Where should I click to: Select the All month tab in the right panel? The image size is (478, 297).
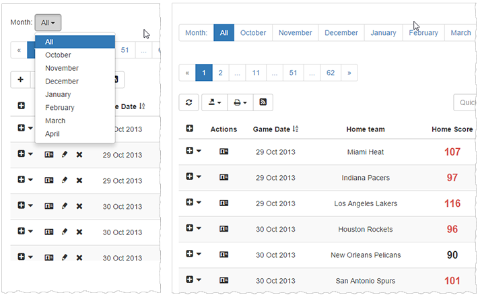(x=224, y=32)
